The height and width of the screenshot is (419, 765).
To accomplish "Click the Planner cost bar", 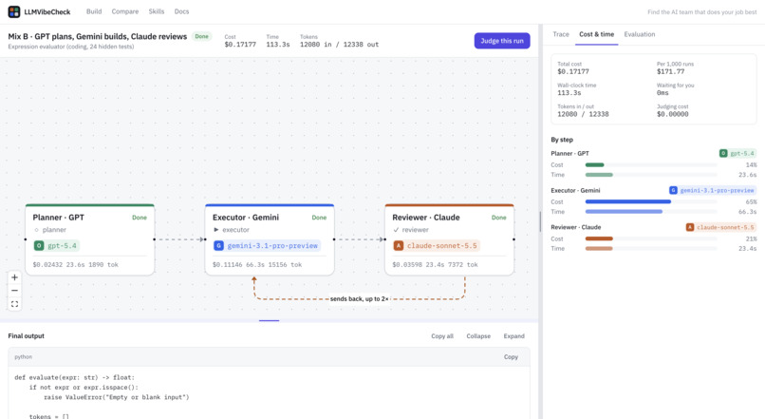I will coord(595,165).
